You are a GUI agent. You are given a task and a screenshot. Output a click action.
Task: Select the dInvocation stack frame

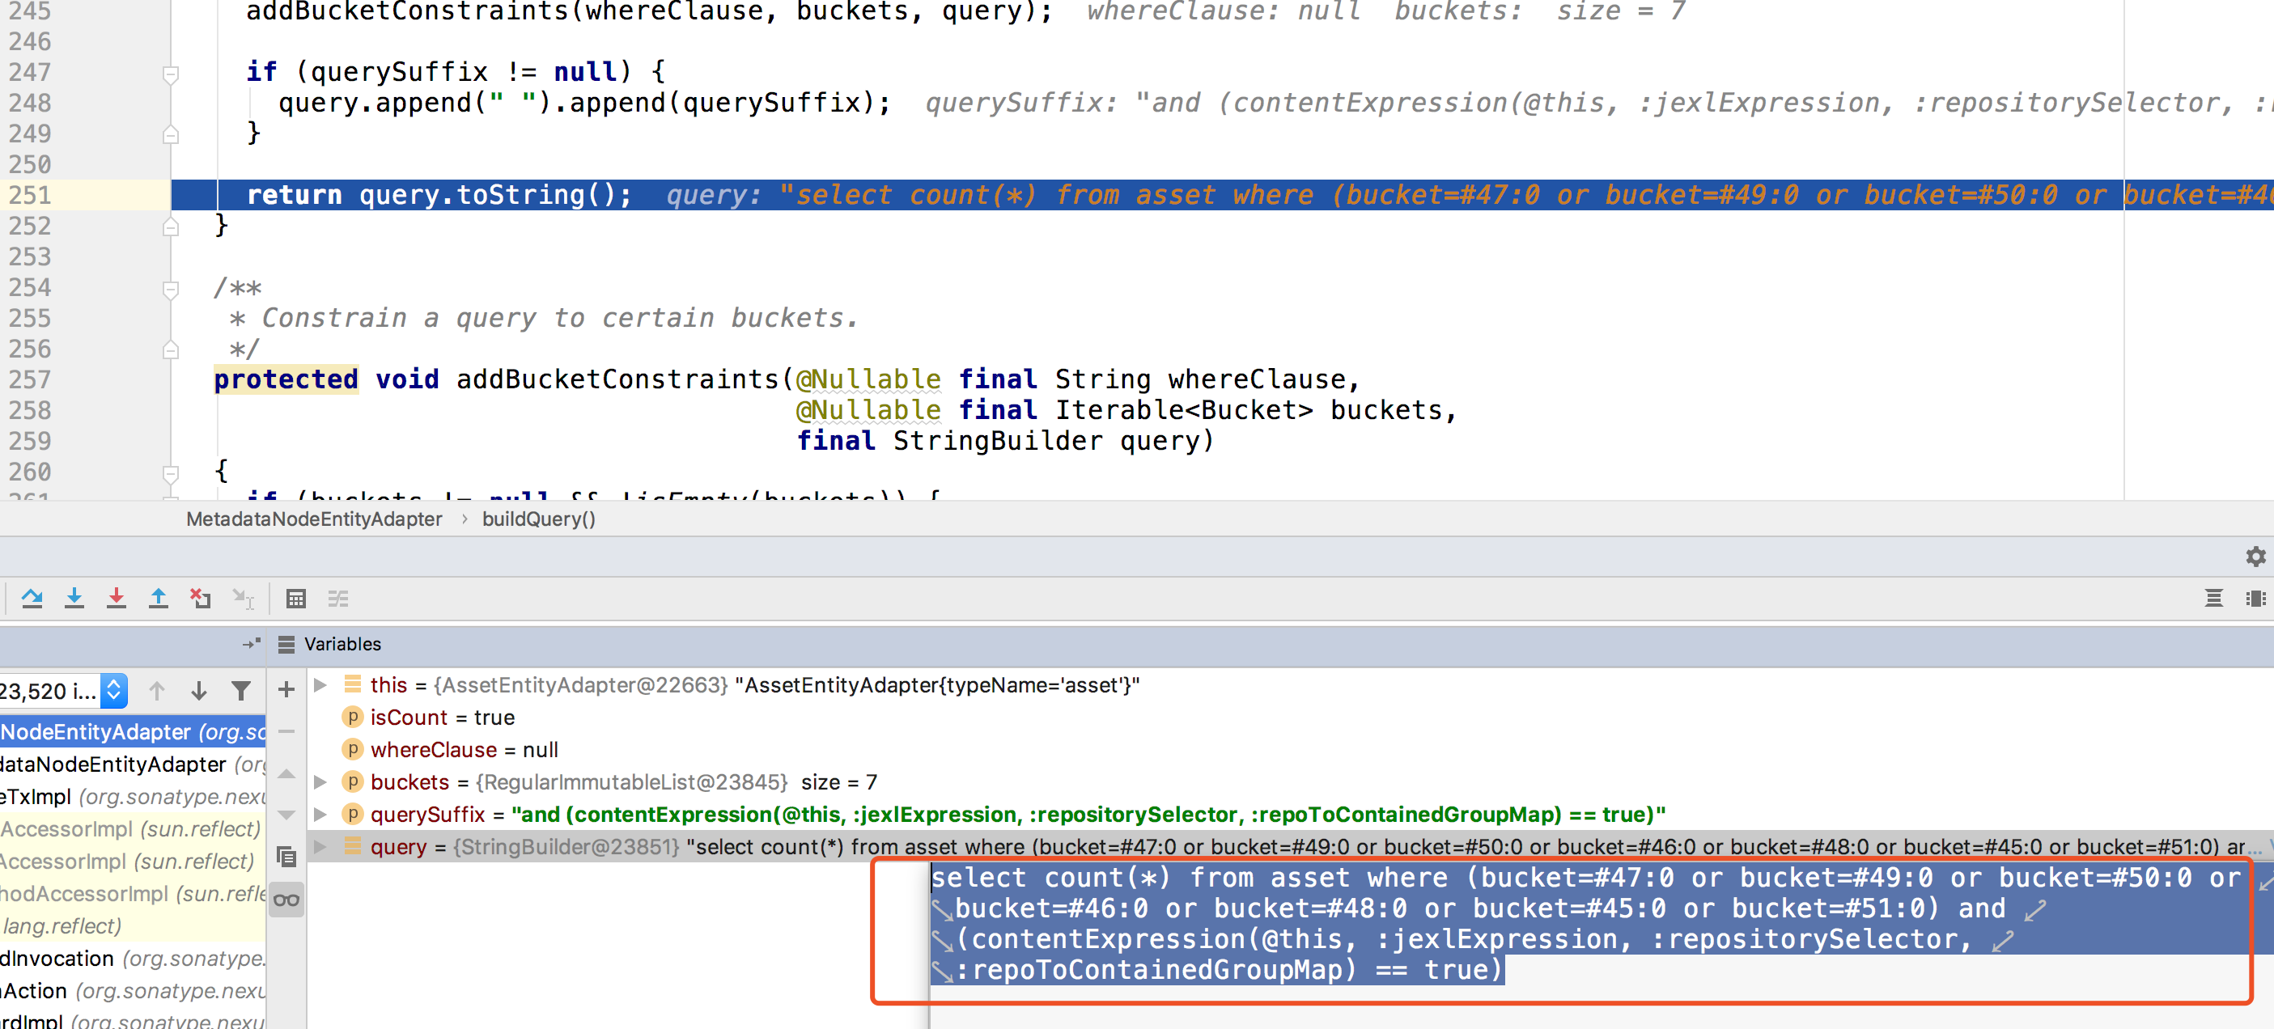[133, 959]
